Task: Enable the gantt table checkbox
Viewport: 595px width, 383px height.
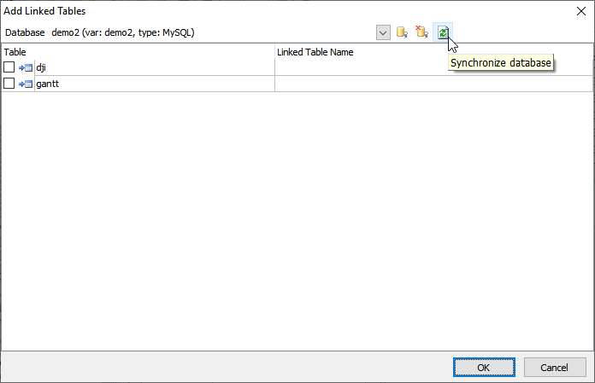Action: tap(9, 84)
